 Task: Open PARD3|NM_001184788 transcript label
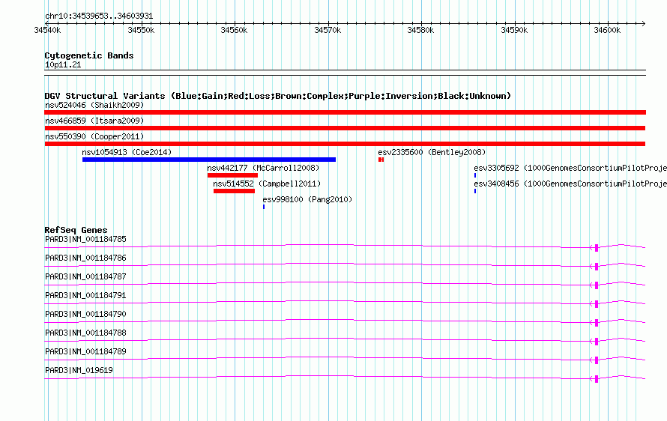pos(85,333)
